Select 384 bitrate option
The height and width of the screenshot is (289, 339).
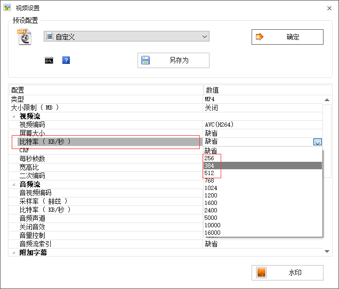coord(209,166)
